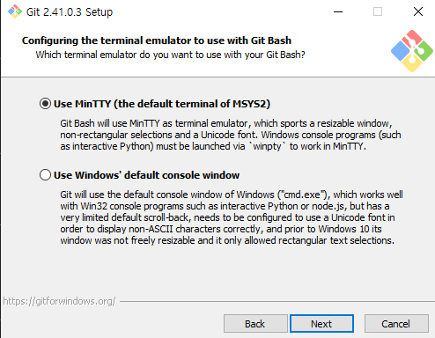Click the large Git logo in the header
Viewport: 435px width, 338px height.
click(412, 51)
